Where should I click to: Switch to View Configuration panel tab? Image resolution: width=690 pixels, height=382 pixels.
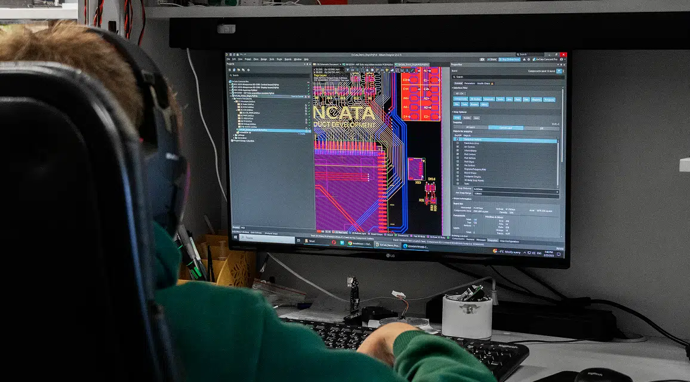click(x=509, y=241)
